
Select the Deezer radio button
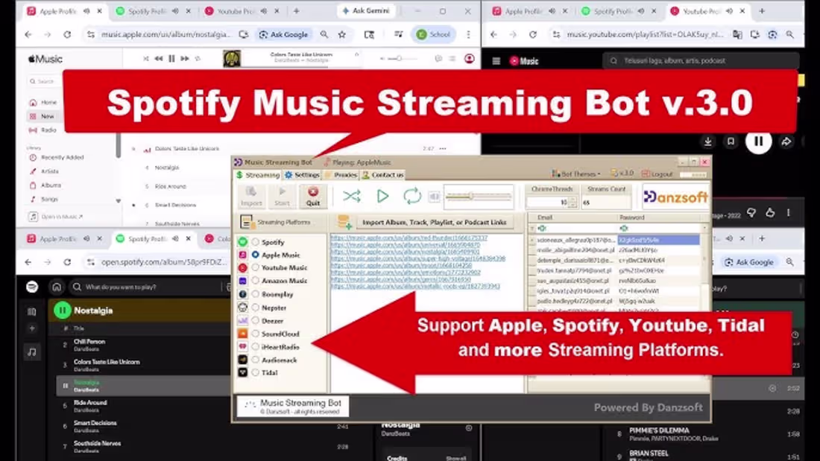255,320
